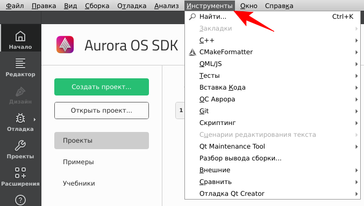The image size is (364, 206).
Task: Expand ОС Аврора submenu arrow
Action: [356, 100]
